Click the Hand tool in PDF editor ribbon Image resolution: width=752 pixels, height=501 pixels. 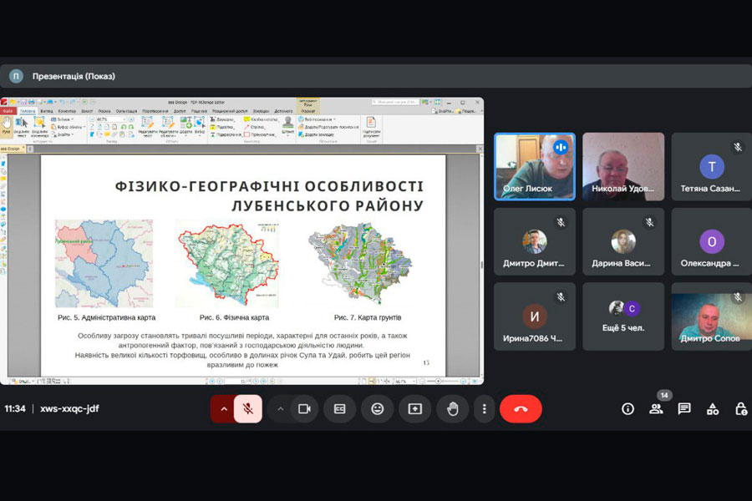[7, 125]
